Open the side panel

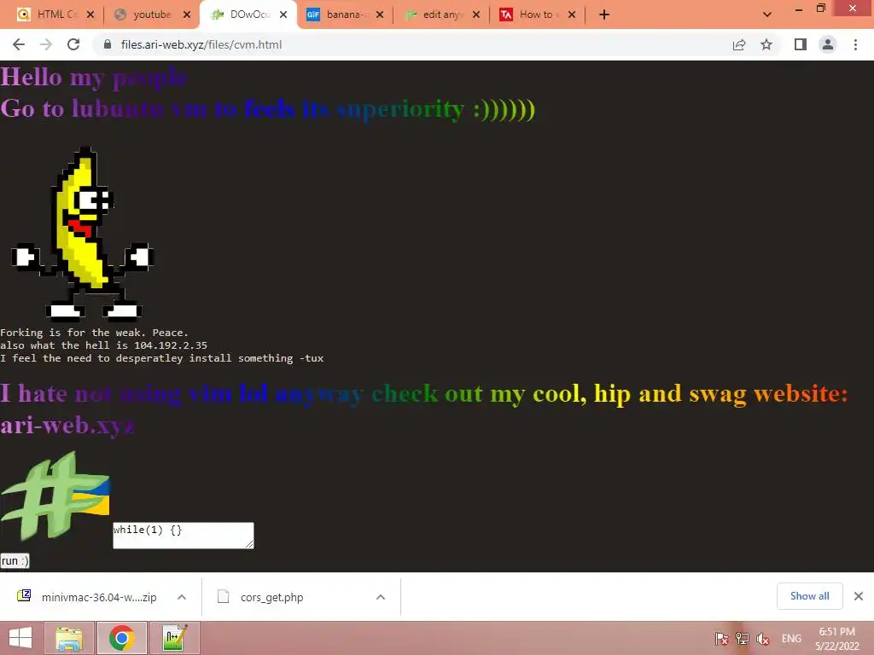click(x=801, y=44)
